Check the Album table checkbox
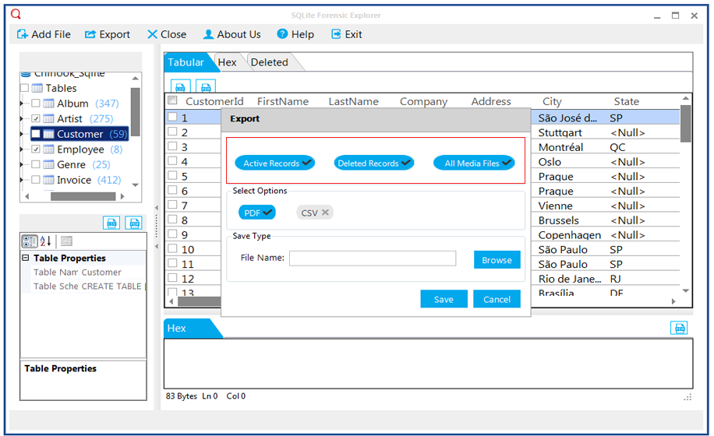714x436 pixels. (x=36, y=104)
